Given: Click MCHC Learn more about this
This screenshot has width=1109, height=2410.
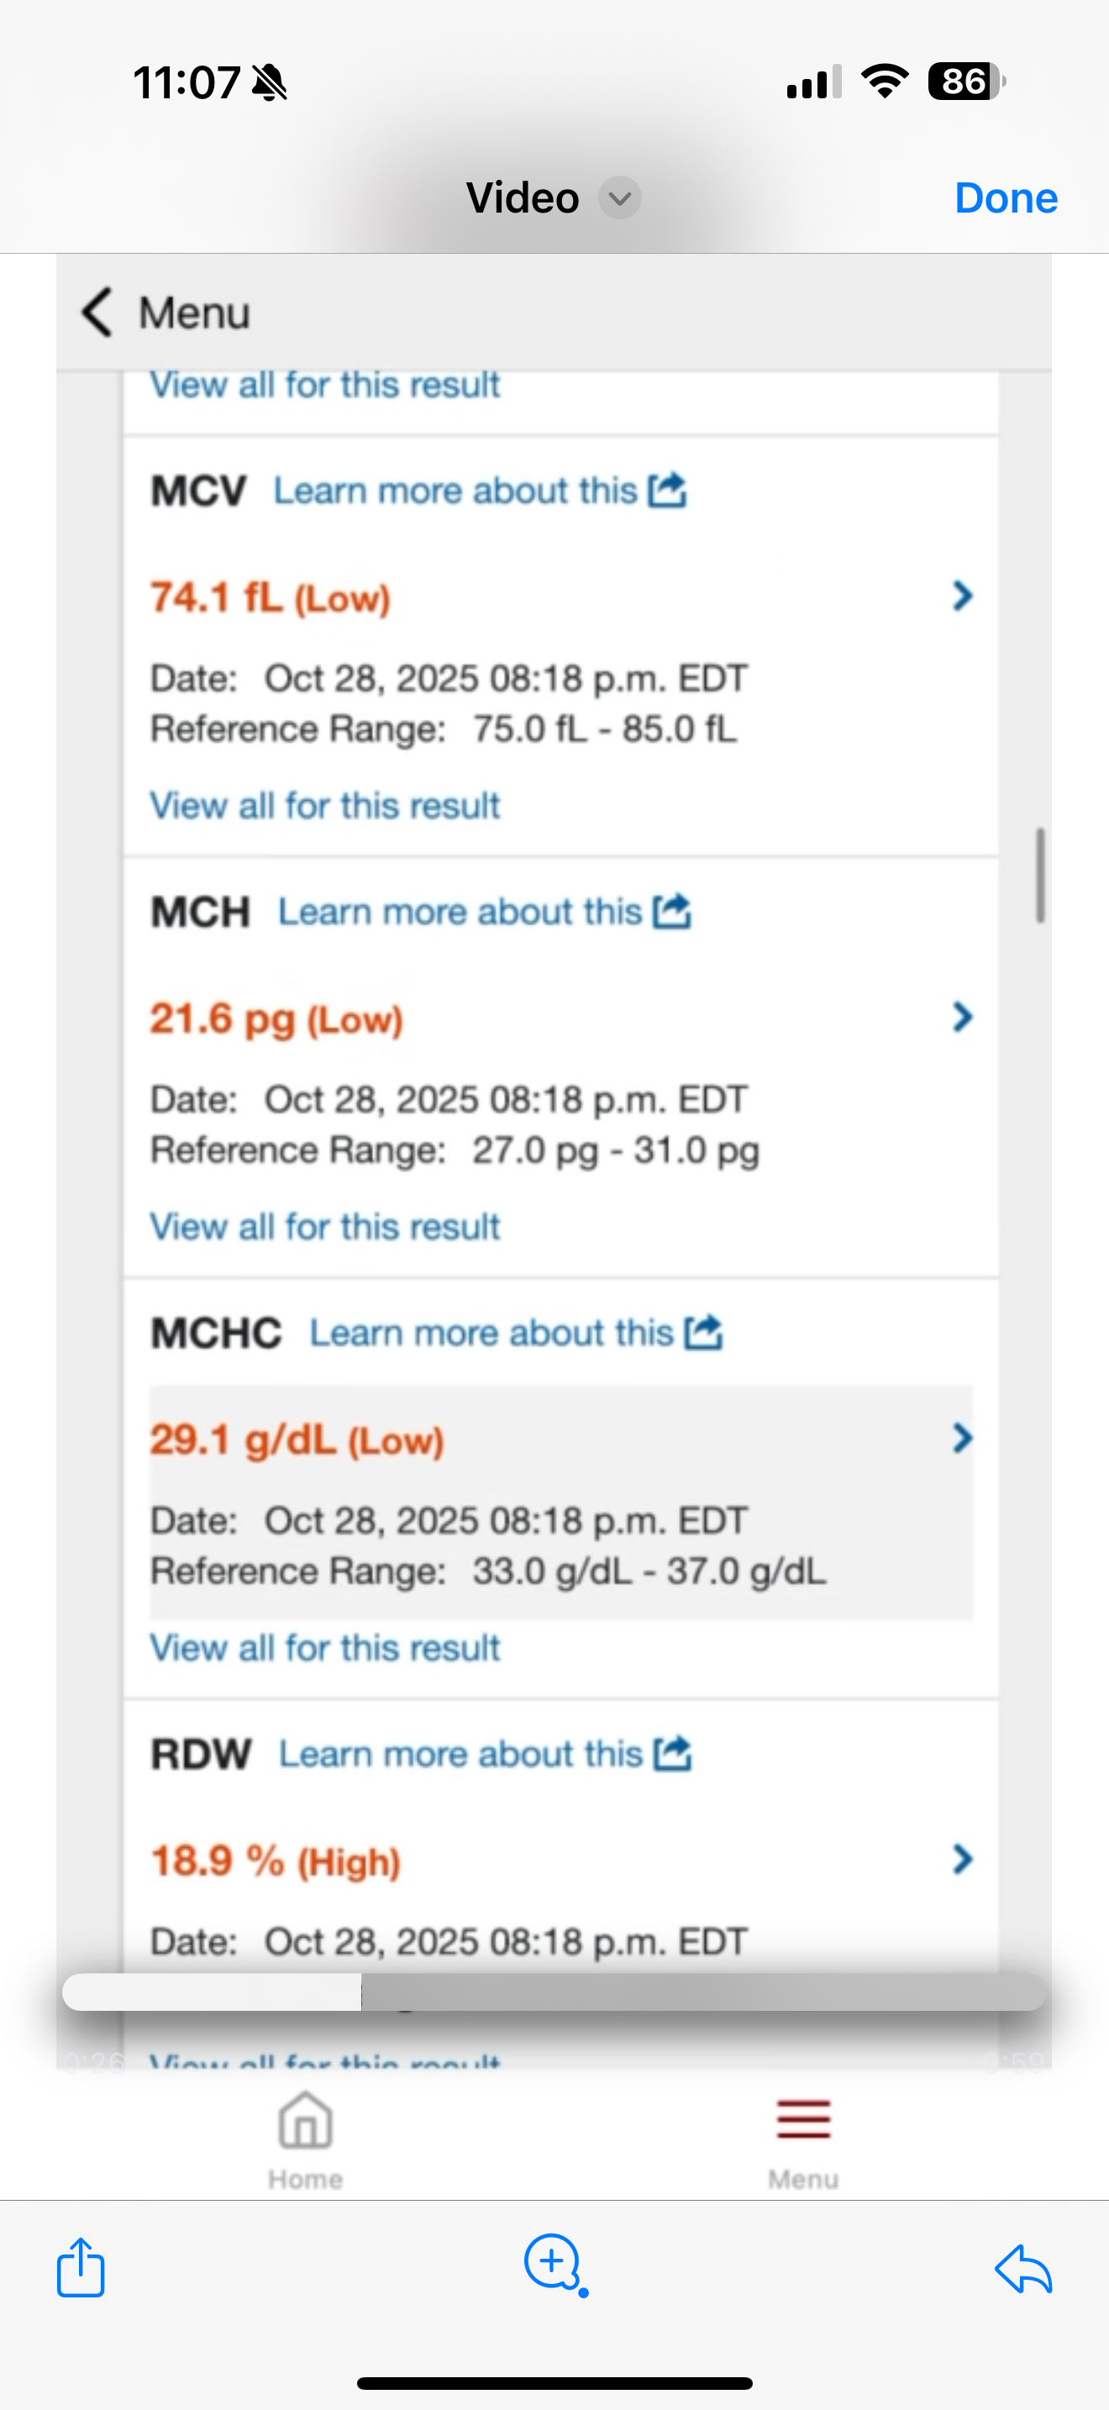Looking at the screenshot, I should coord(491,1334).
